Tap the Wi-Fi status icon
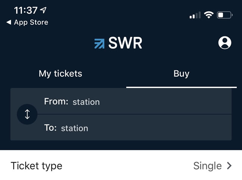Viewport: 242px width, 180px height. click(x=208, y=15)
